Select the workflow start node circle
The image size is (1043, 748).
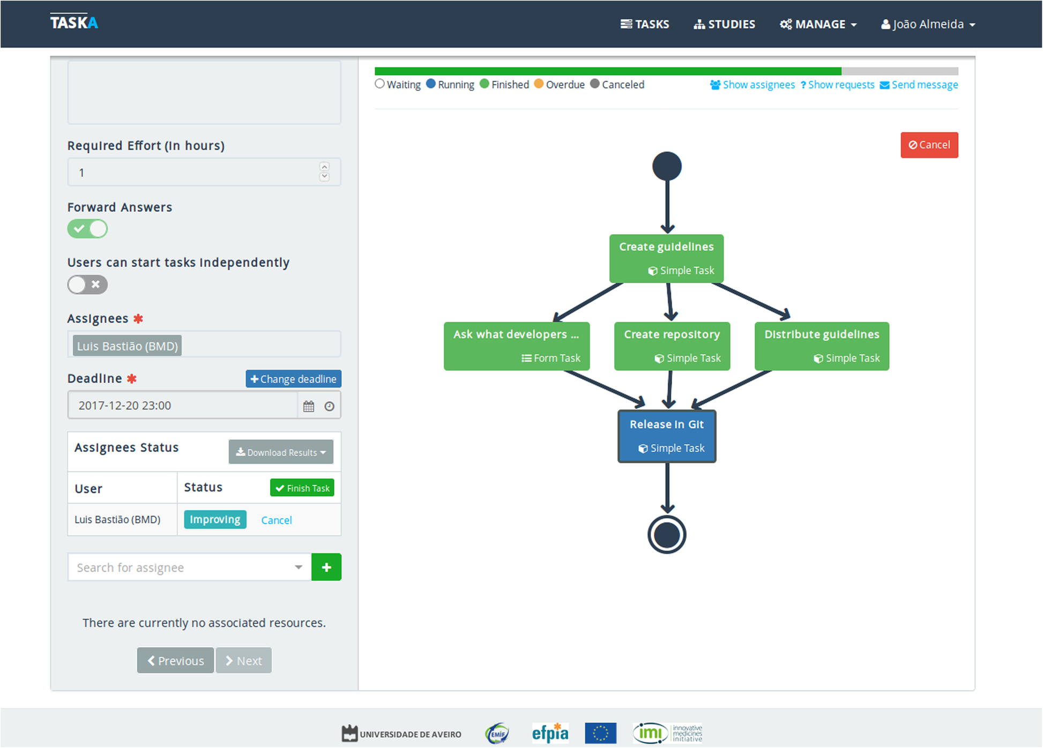[667, 166]
